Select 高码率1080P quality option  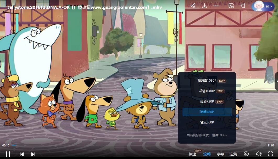(207, 81)
